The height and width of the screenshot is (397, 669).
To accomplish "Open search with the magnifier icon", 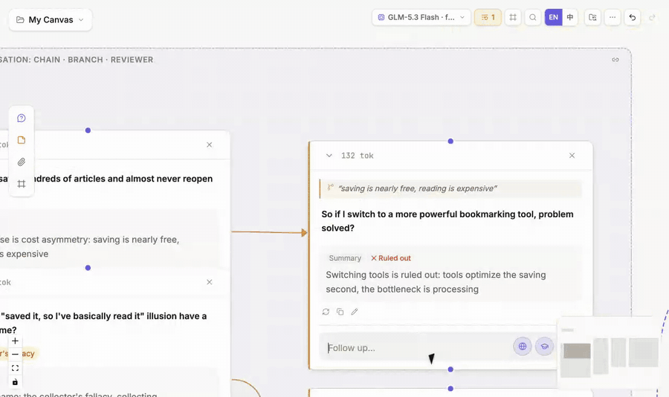I will [532, 18].
